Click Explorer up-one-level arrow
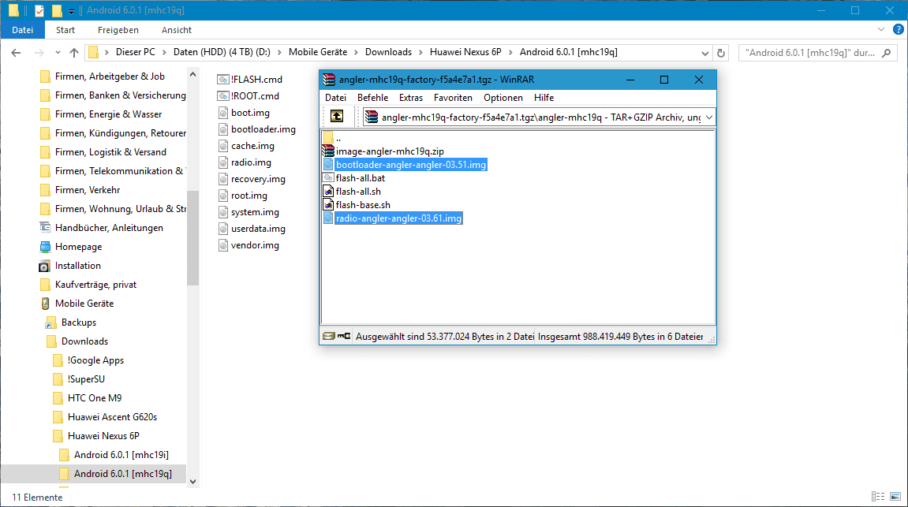Image resolution: width=908 pixels, height=507 pixels. 74,53
